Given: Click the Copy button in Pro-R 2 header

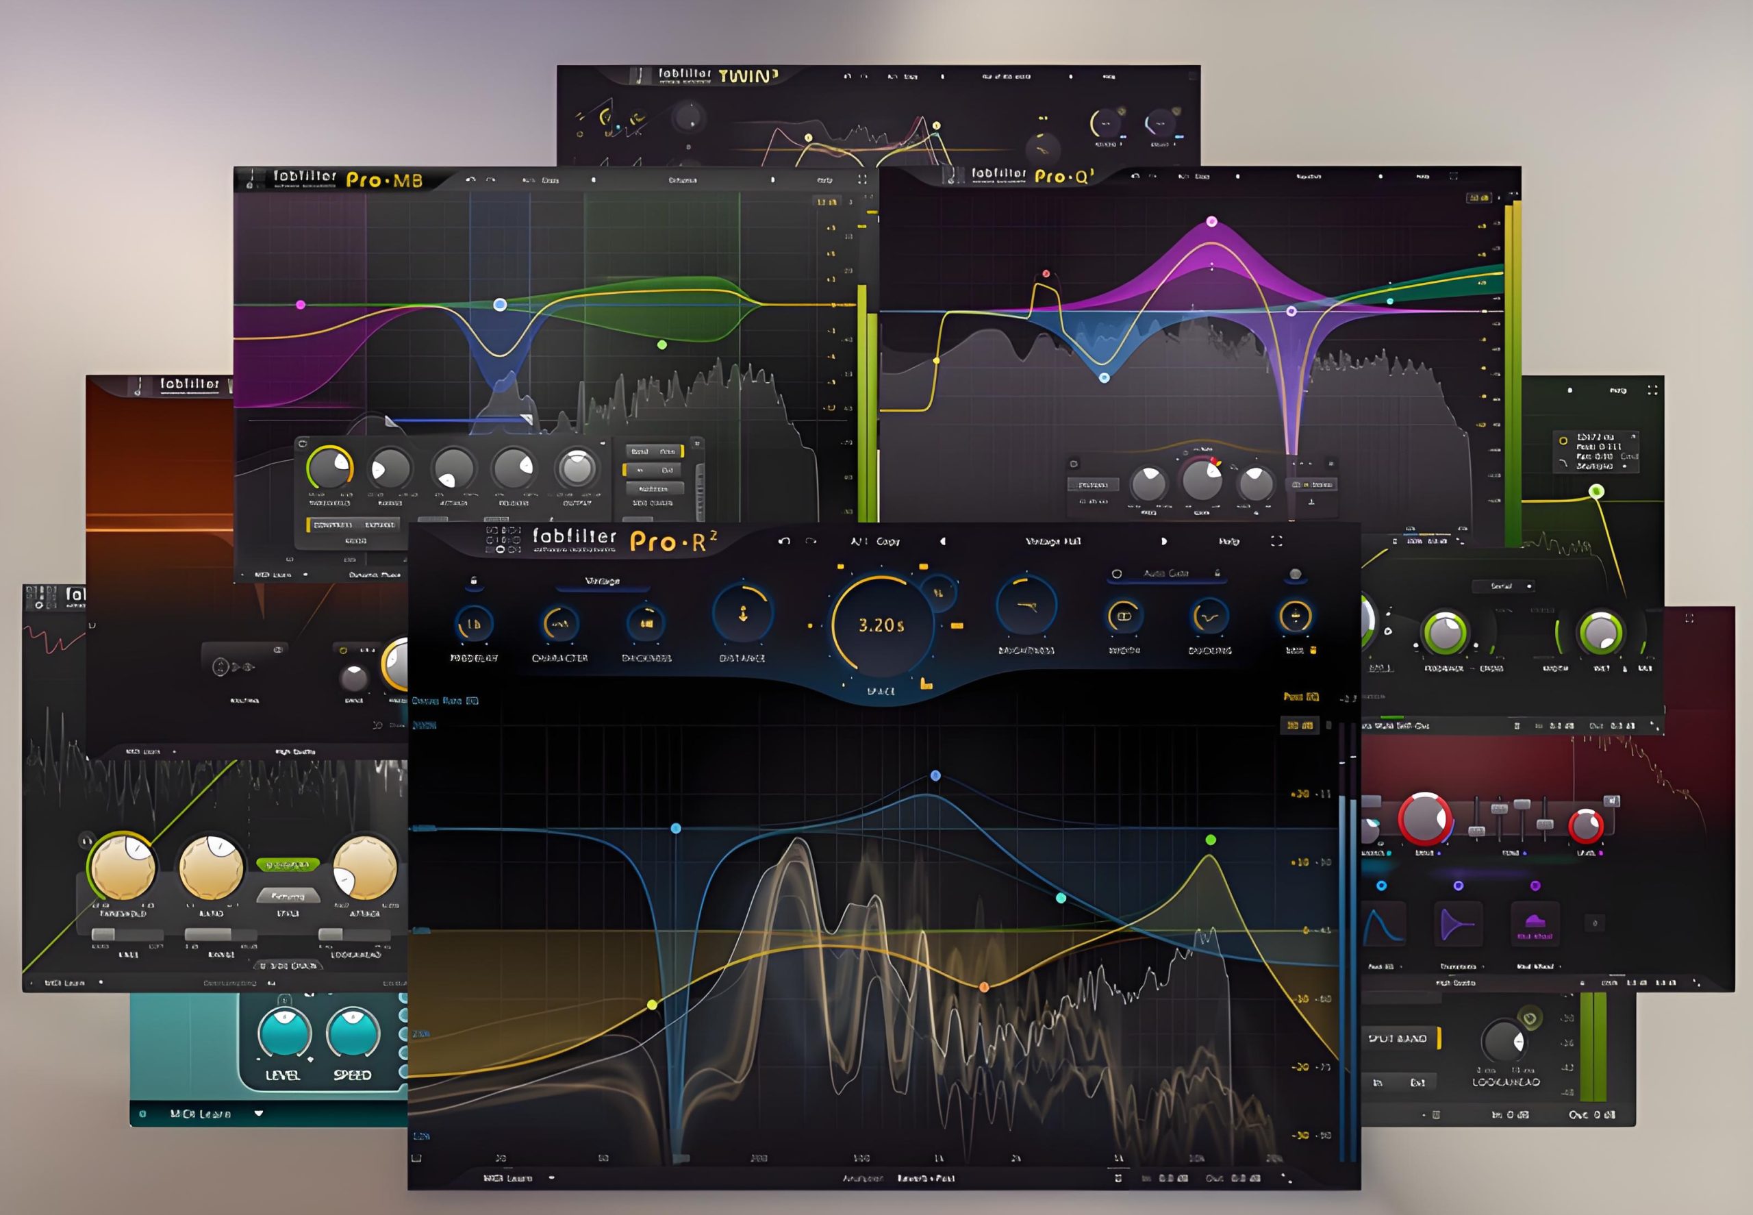Looking at the screenshot, I should coord(887,541).
